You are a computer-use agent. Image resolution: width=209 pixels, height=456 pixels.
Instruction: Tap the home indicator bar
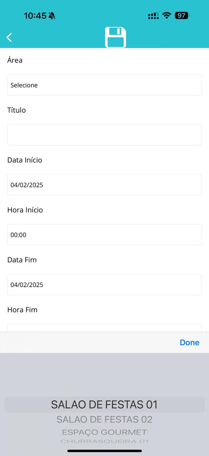pyautogui.click(x=104, y=451)
